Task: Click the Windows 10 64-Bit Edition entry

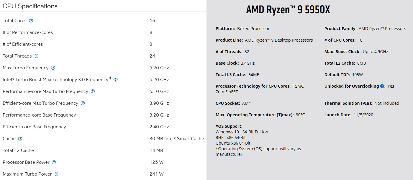Action: 242,132
